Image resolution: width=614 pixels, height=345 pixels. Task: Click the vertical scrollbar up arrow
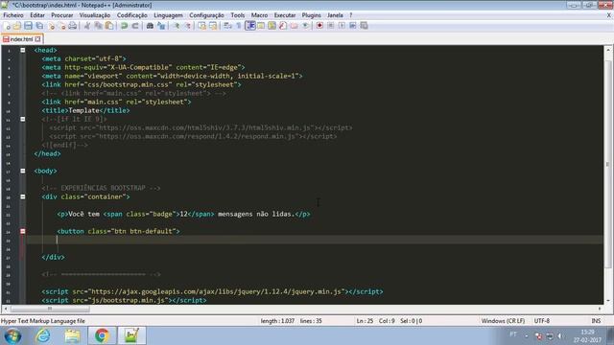tap(608, 50)
